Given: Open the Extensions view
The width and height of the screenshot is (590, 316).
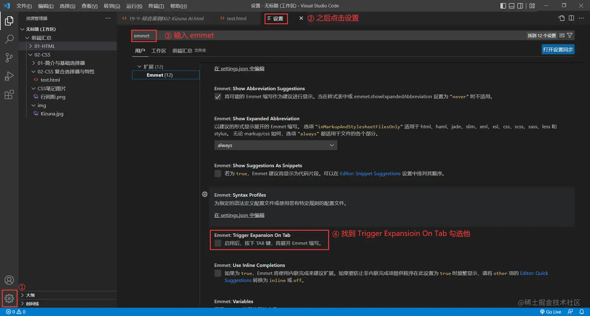Looking at the screenshot, I should (x=9, y=95).
